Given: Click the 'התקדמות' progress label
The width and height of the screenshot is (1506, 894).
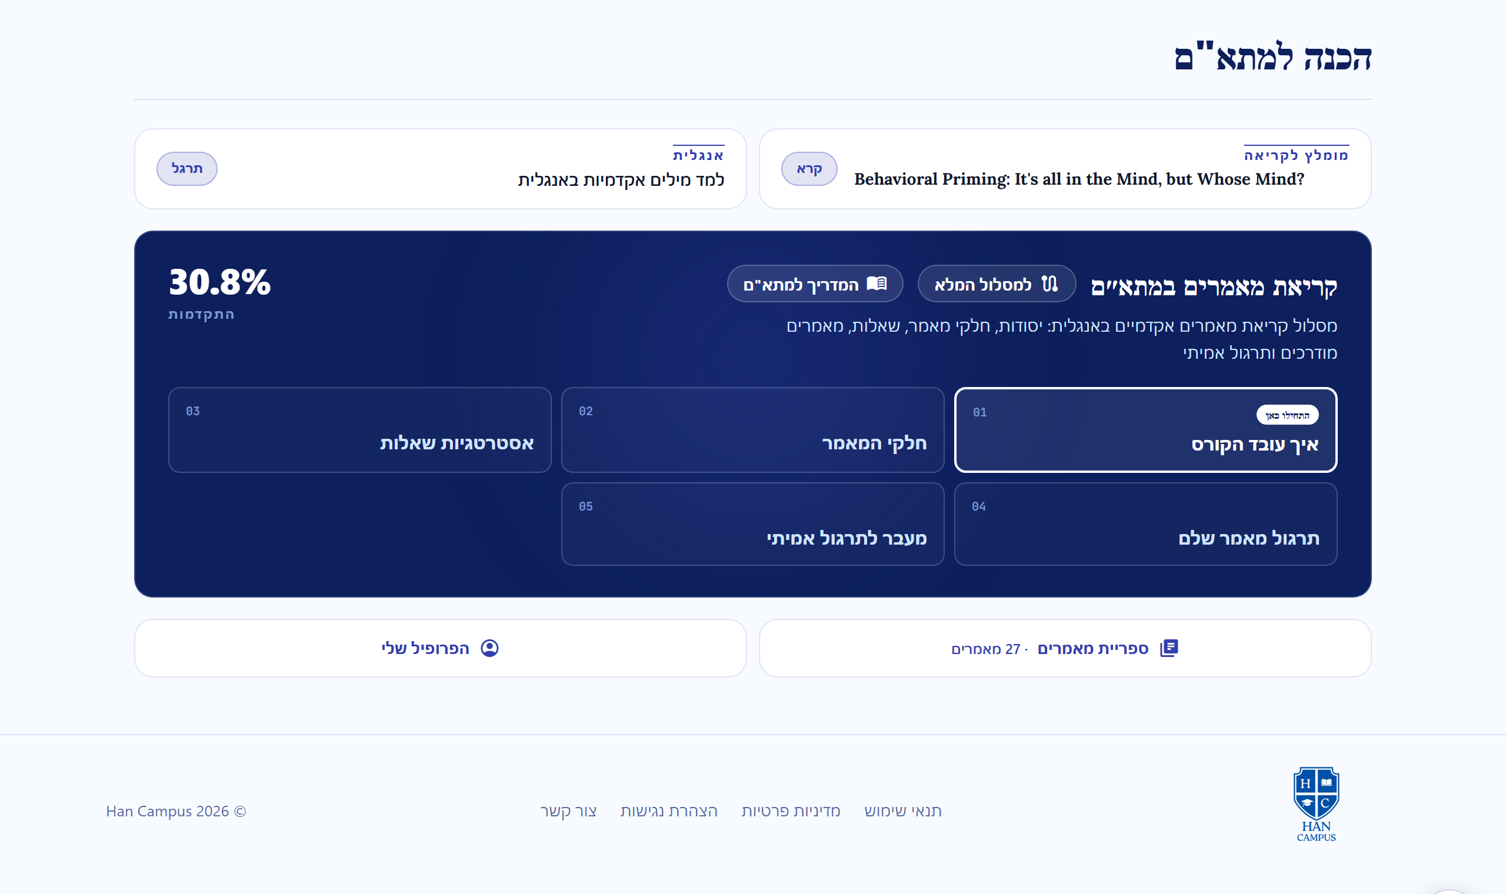Looking at the screenshot, I should point(201,315).
